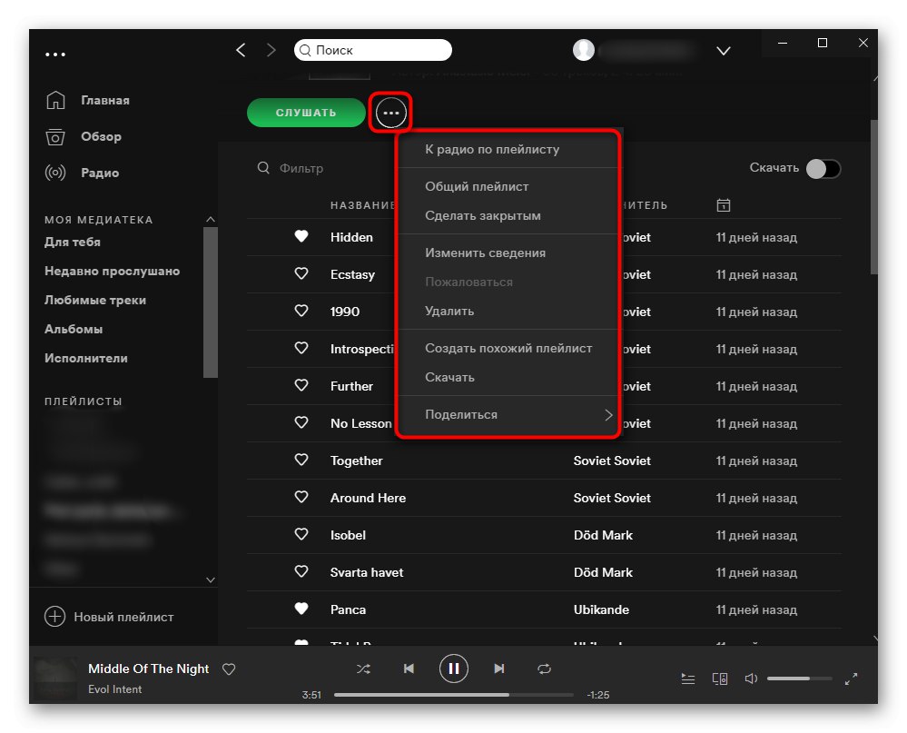Toggle repeat mode

545,669
